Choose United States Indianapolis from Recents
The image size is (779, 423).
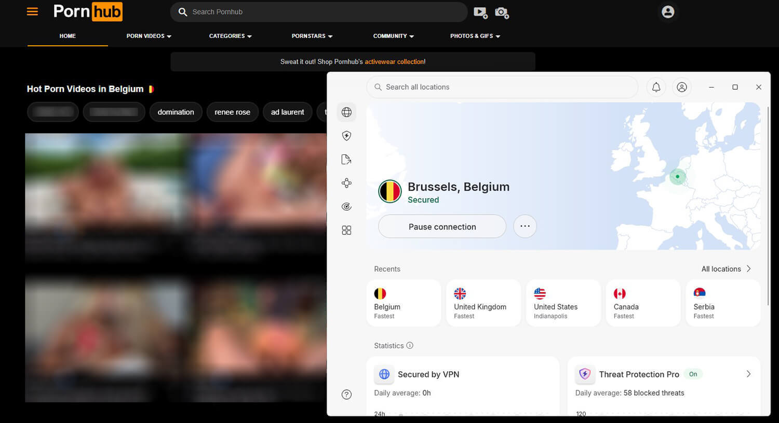(x=563, y=303)
